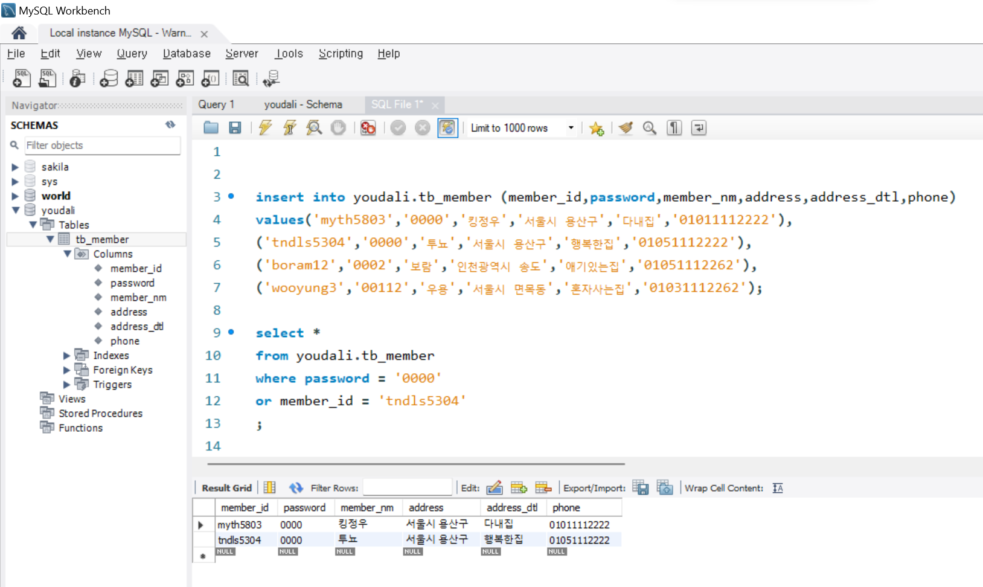Rollback the current transaction
Viewport: 983px width, 587px height.
point(423,127)
